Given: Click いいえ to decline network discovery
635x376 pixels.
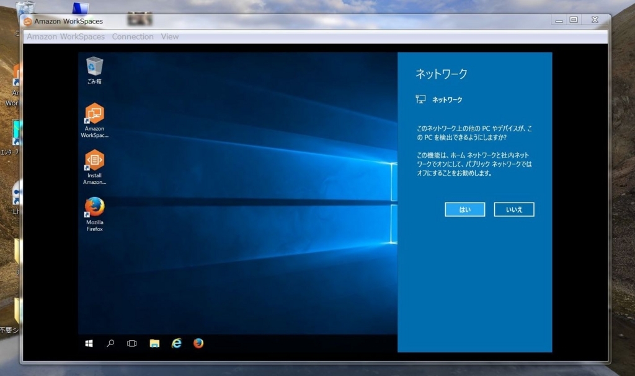Looking at the screenshot, I should tap(514, 209).
